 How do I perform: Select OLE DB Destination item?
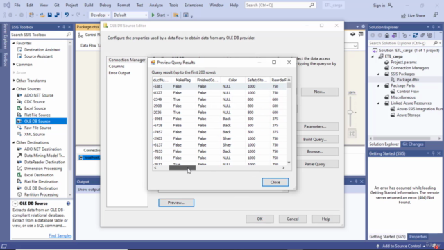click(x=41, y=188)
